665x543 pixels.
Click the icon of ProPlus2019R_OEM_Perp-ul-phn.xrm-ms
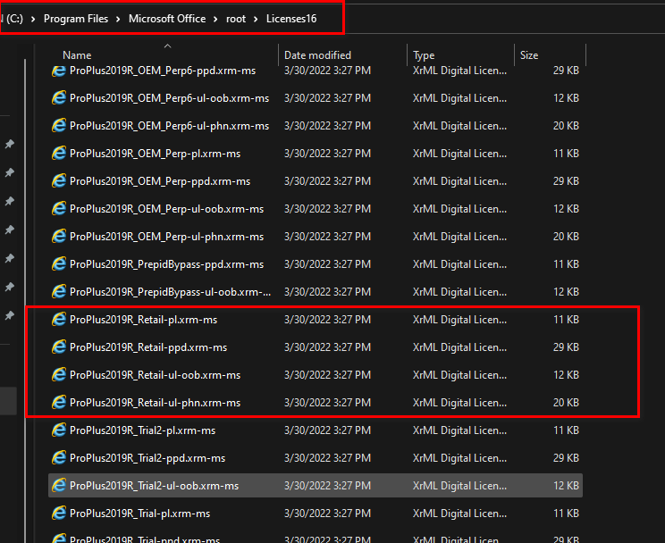[58, 237]
